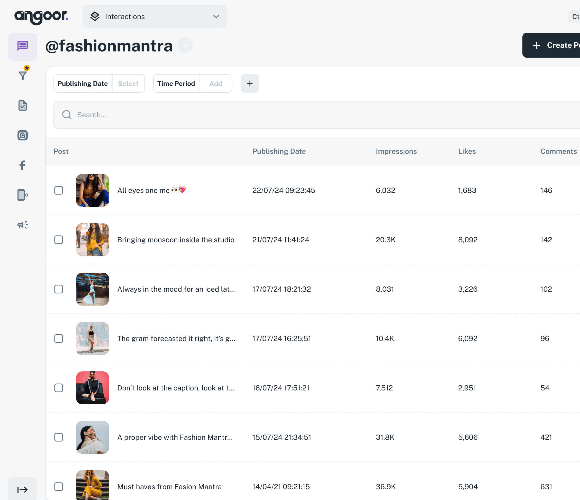
Task: Tick the 'Must haves from Fasion Mantra' checkbox
Action: 59,487
